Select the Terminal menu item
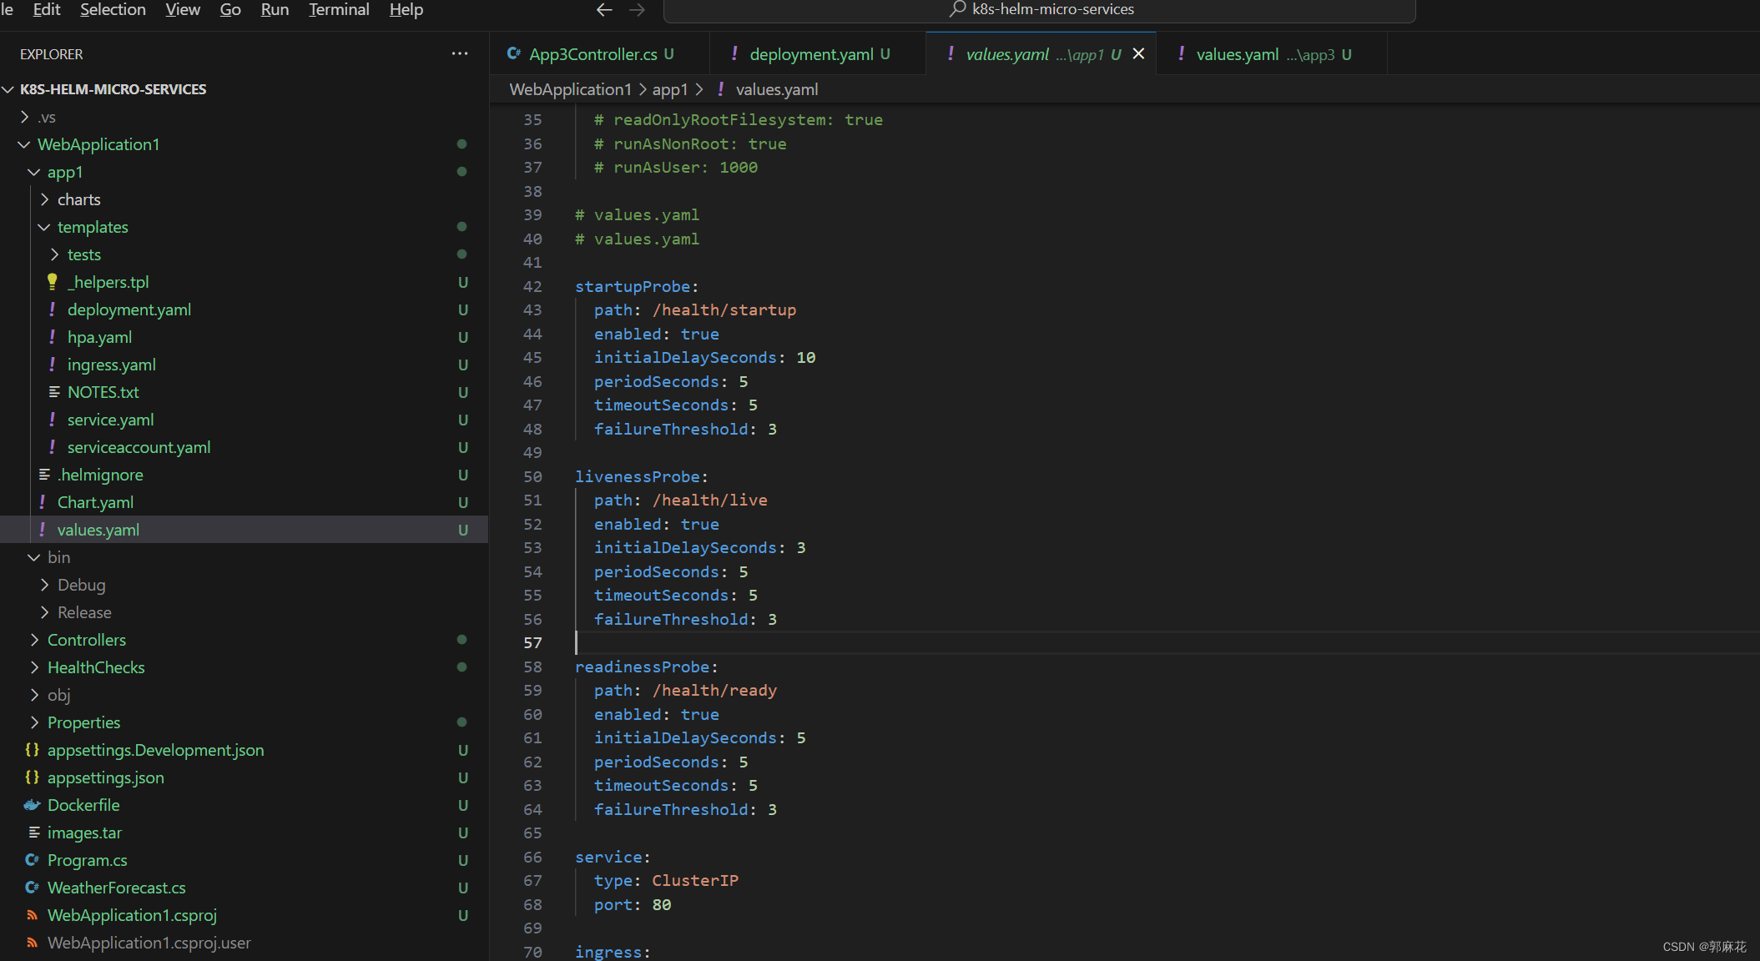1760x961 pixels. (340, 11)
